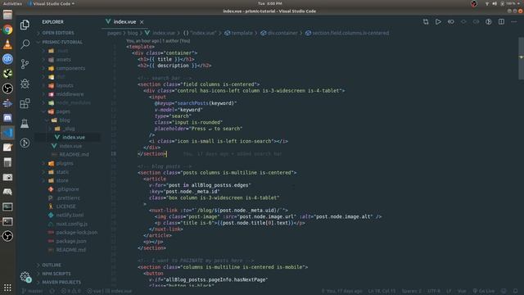Open the Explorer view in the activity bar
The height and width of the screenshot is (295, 524).
(25, 25)
